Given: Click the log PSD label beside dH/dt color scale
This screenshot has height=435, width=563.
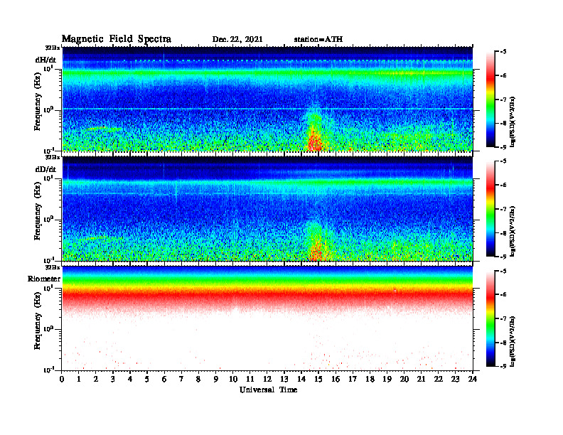Looking at the screenshot, I should [x=513, y=122].
